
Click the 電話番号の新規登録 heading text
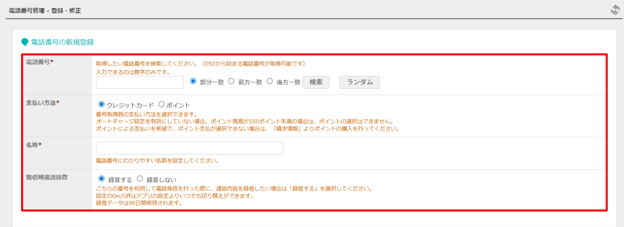[63, 42]
